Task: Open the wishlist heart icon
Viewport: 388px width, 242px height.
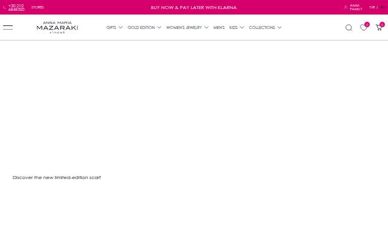Action: (x=363, y=27)
